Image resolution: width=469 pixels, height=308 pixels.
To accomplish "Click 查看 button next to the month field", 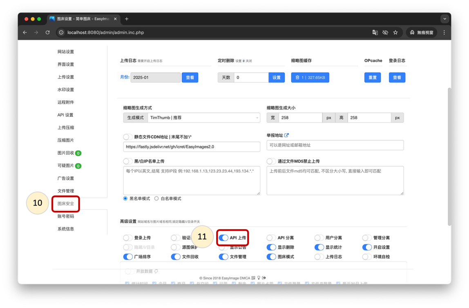I will point(190,78).
